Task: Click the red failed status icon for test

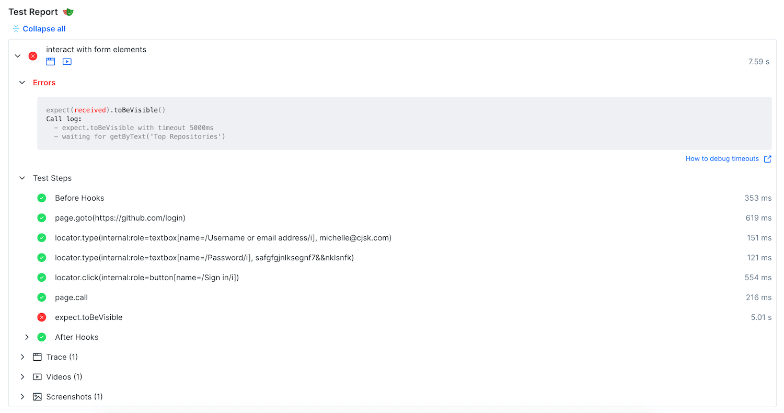Action: (33, 56)
